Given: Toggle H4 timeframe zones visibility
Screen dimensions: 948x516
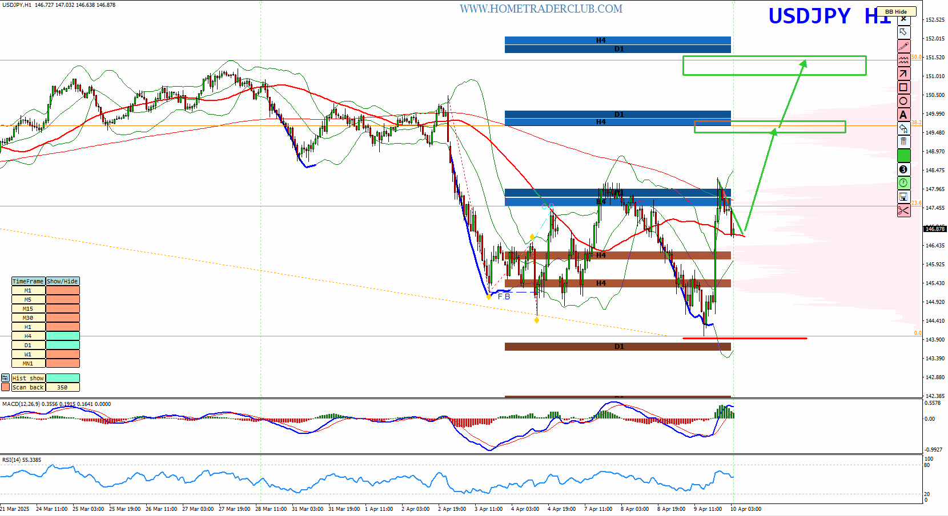Looking at the screenshot, I should (x=62, y=336).
